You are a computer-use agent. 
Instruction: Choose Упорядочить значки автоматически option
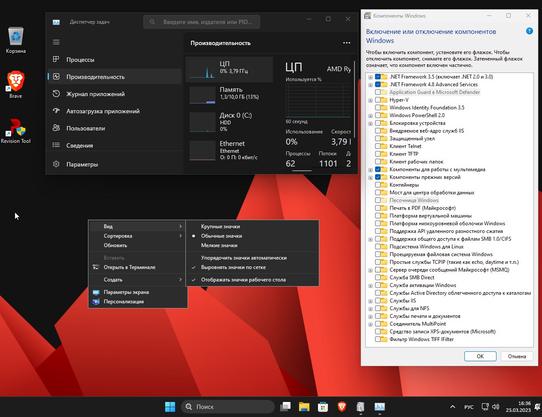pyautogui.click(x=252, y=258)
